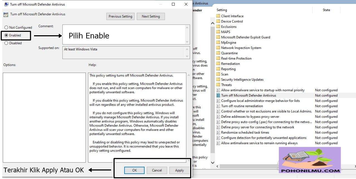Click the Previous Setting button

coord(120,16)
